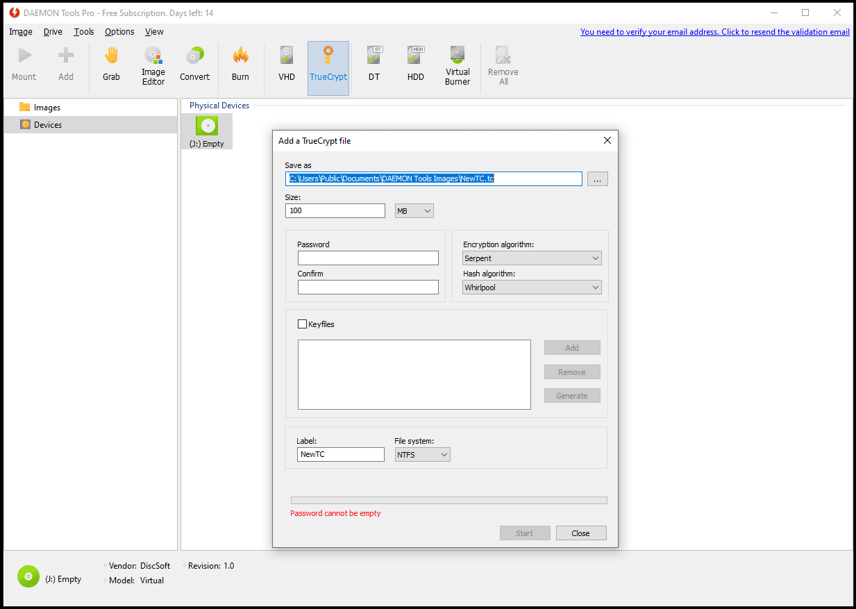Viewport: 856px width, 609px height.
Task: Click the Confirm password field
Action: 368,287
